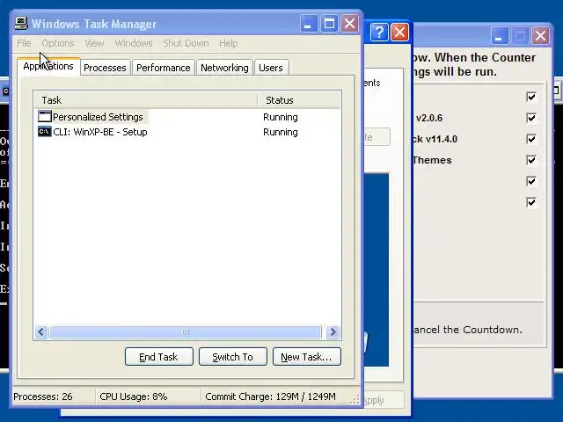Close the middle dialog window
This screenshot has height=422, width=563.
click(399, 33)
